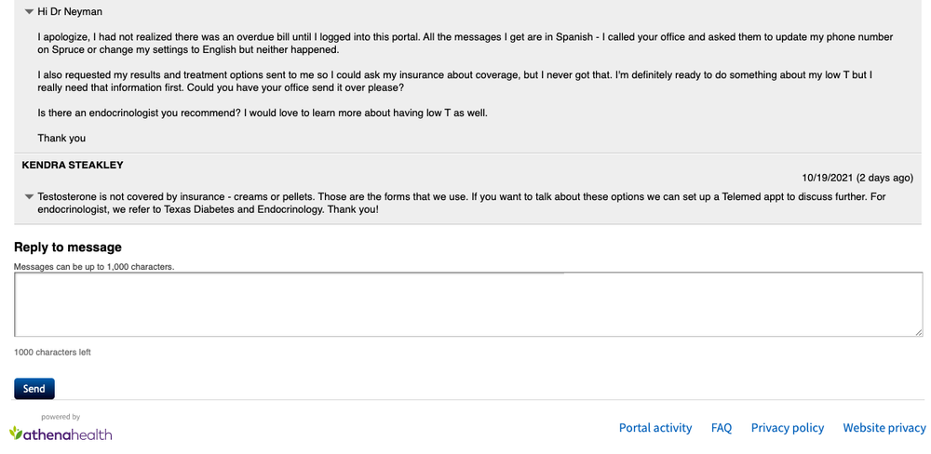The width and height of the screenshot is (931, 454).
Task: Click the Hi Dr Neyman greeting line
Action: (x=70, y=12)
